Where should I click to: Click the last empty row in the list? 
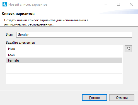pos(64,81)
